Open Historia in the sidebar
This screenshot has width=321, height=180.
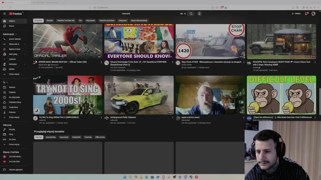tap(14, 87)
